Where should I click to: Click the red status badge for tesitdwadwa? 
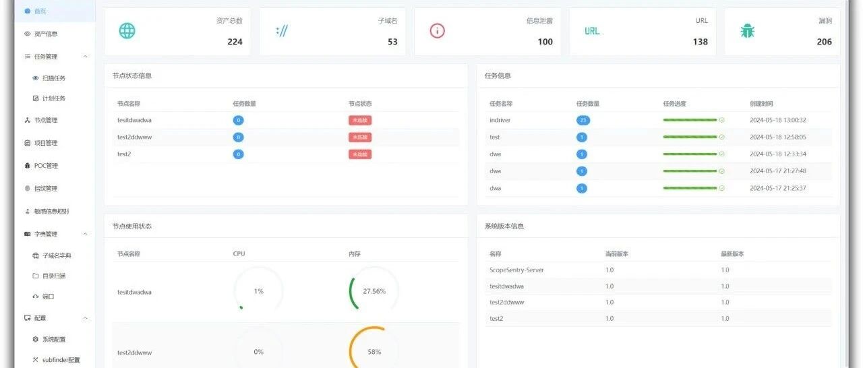pyautogui.click(x=360, y=121)
